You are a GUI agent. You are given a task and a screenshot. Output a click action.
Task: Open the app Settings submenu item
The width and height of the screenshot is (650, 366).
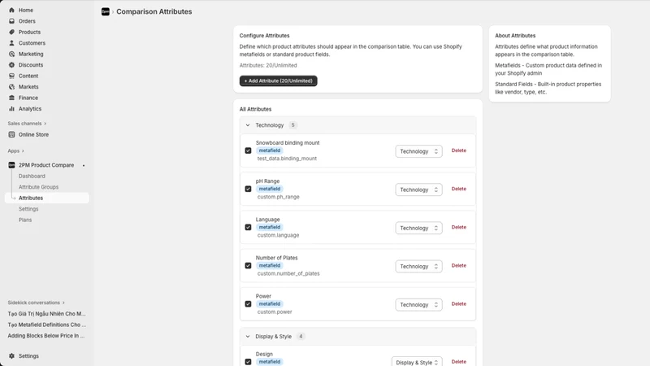pos(28,209)
